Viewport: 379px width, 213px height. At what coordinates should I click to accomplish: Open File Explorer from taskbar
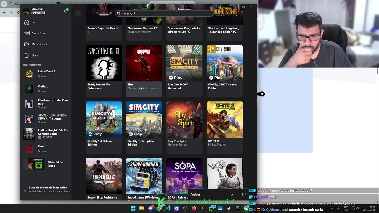pyautogui.click(x=142, y=208)
